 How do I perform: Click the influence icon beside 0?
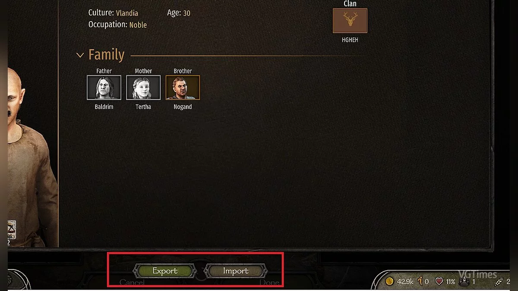click(x=420, y=282)
